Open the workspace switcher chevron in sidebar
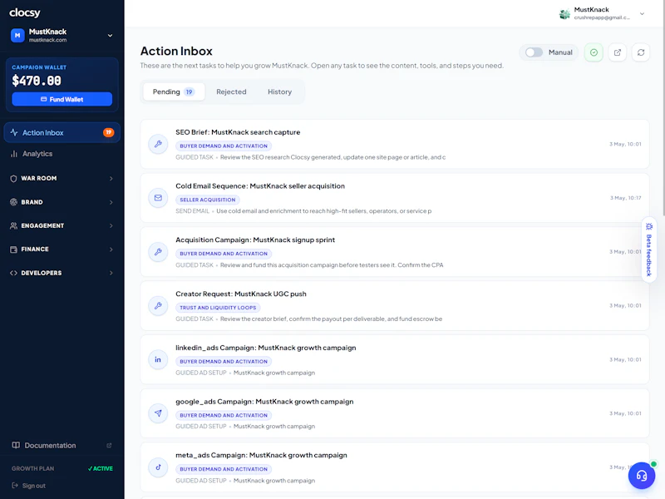Image resolution: width=665 pixels, height=499 pixels. pos(110,36)
